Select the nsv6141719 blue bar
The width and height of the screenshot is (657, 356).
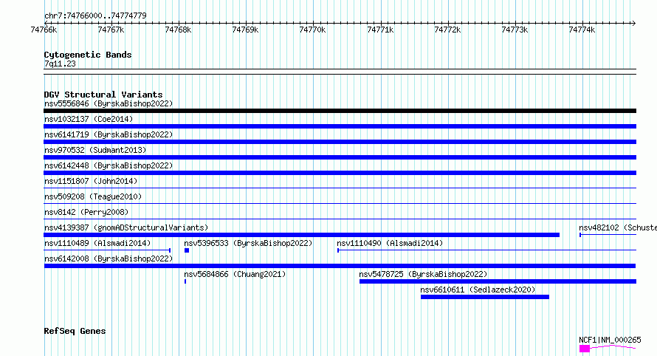(340, 142)
